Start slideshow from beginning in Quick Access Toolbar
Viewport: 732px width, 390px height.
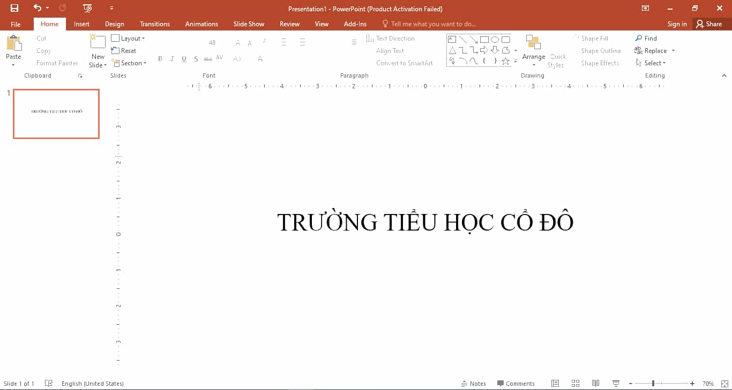[87, 8]
